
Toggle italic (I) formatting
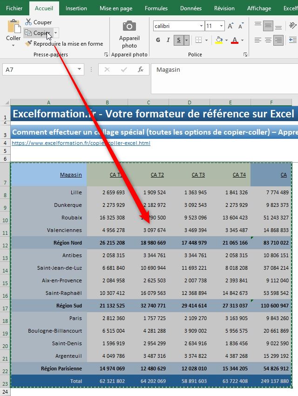coord(168,40)
